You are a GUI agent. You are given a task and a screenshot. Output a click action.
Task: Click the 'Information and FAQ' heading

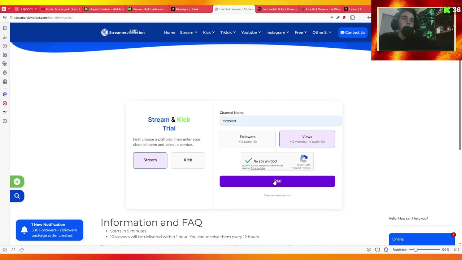151,222
